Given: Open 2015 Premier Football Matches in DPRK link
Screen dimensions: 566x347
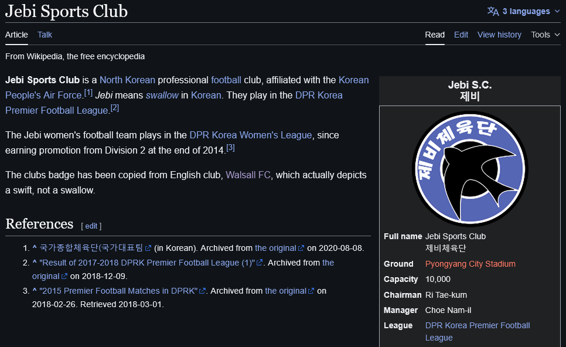Looking at the screenshot, I should 118,291.
